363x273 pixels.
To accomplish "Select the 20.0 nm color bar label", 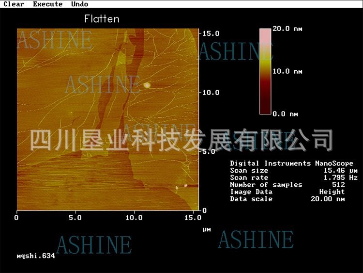I will pos(287,29).
